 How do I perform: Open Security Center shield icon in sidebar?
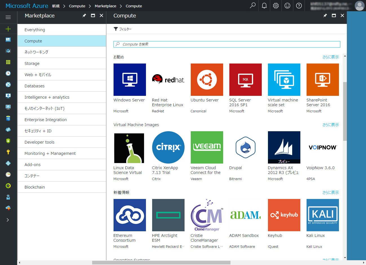[8, 141]
